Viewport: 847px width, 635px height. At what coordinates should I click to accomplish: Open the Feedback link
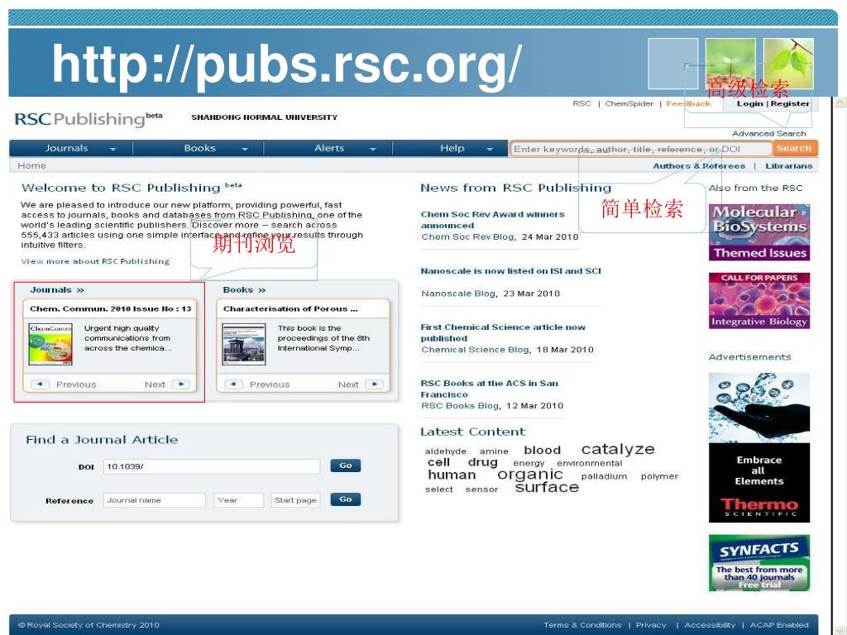coord(688,103)
